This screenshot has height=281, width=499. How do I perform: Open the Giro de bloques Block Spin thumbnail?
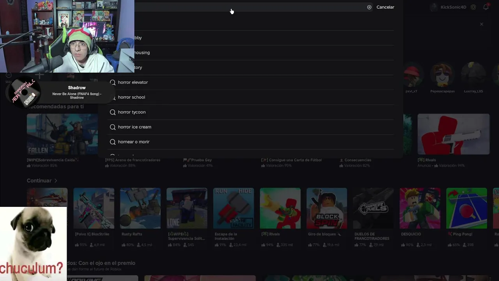tap(327, 208)
